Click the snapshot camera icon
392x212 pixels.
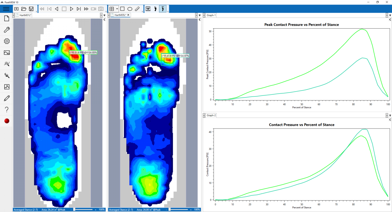(x=101, y=9)
